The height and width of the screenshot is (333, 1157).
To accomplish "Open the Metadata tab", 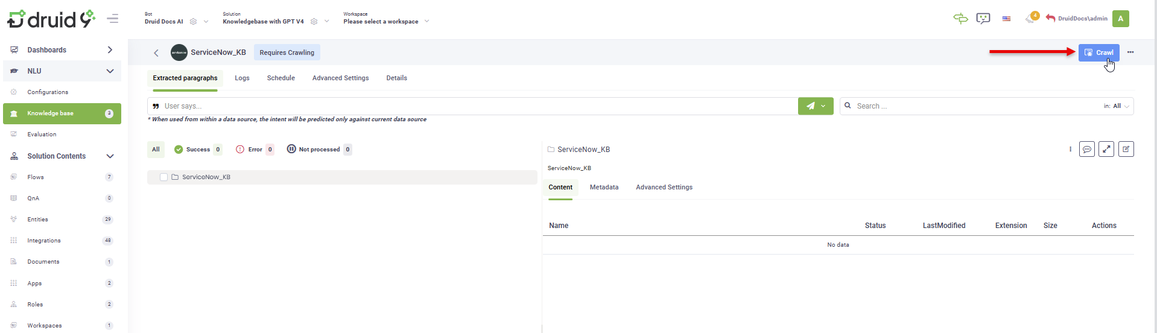I will [604, 188].
